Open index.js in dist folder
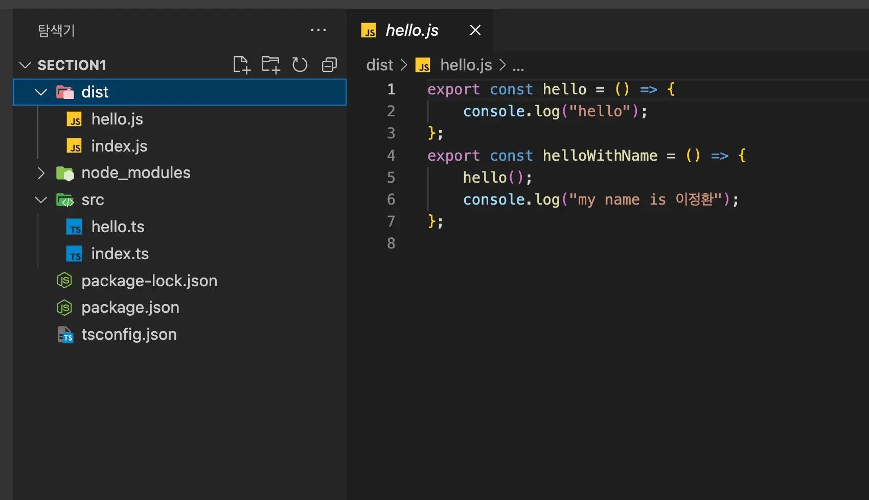This screenshot has width=869, height=500. pos(119,146)
